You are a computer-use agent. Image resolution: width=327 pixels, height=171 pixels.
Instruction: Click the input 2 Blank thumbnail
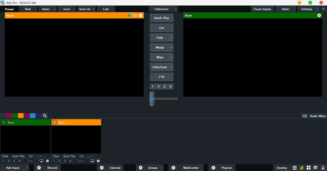tap(76, 139)
